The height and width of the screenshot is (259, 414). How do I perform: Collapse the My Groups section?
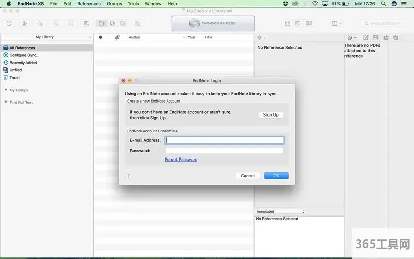(x=5, y=90)
